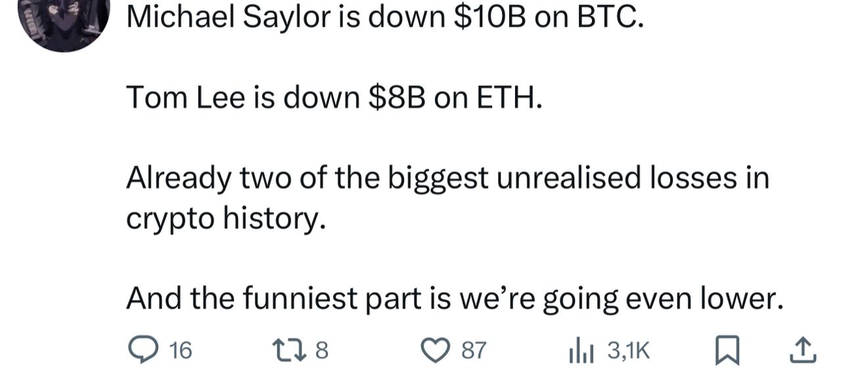841x383 pixels.
Task: Click the line about Michael Saylor
Action: pyautogui.click(x=384, y=18)
